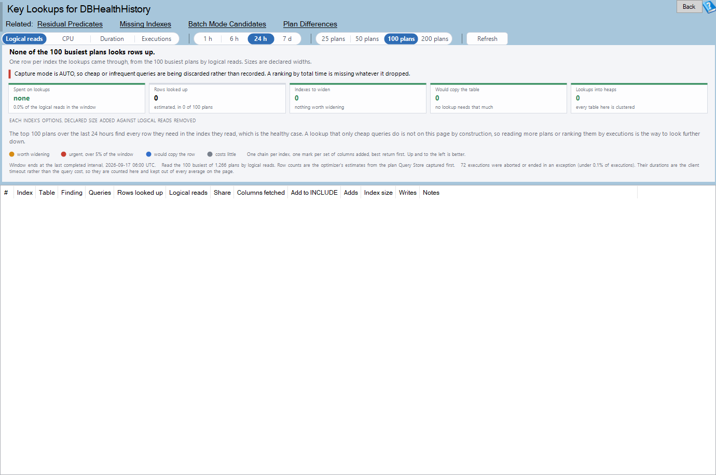Open the Plan Differences link
This screenshot has width=716, height=475.
(310, 24)
